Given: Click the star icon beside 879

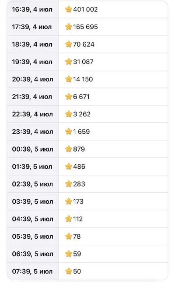Looking at the screenshot, I should (x=68, y=149).
